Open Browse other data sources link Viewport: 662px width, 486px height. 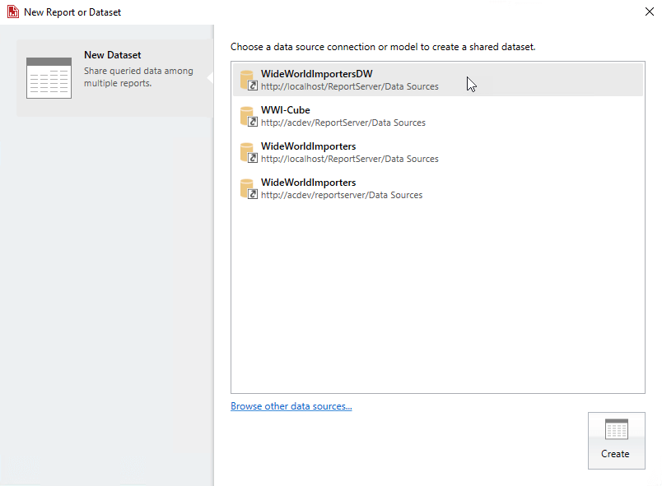(291, 406)
